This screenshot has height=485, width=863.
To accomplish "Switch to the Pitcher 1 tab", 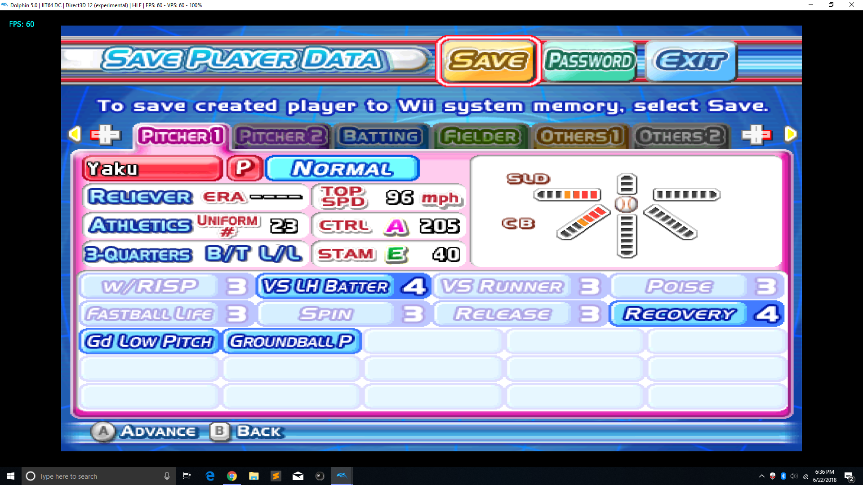I will (182, 136).
